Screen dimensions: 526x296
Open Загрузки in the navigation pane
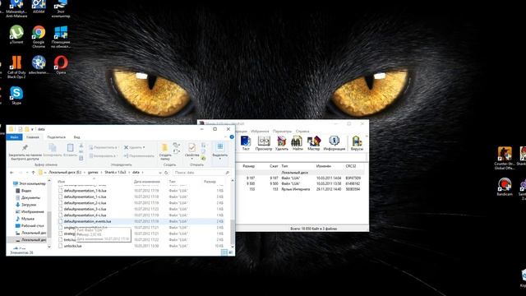(25, 205)
